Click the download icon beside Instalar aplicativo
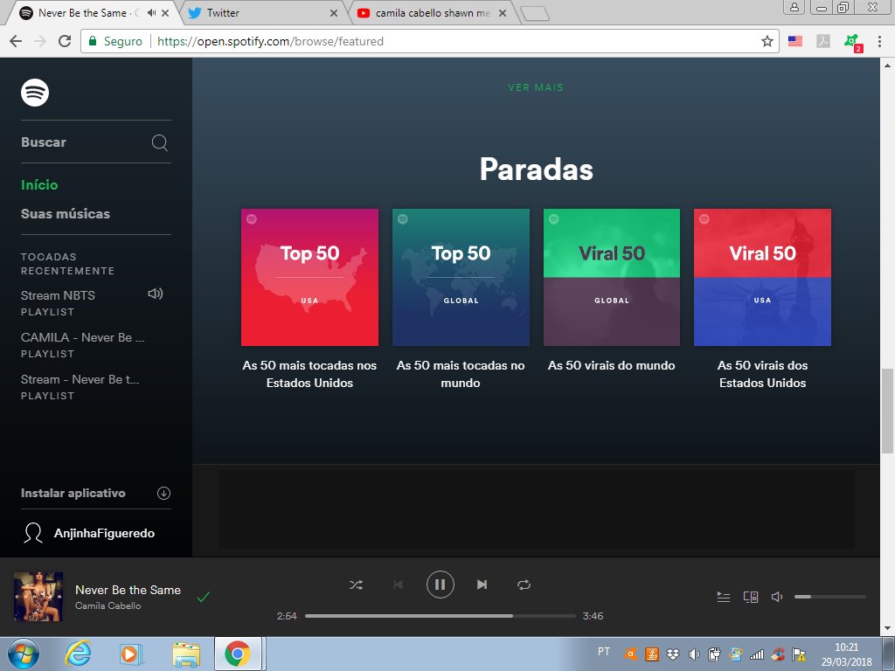 point(163,494)
